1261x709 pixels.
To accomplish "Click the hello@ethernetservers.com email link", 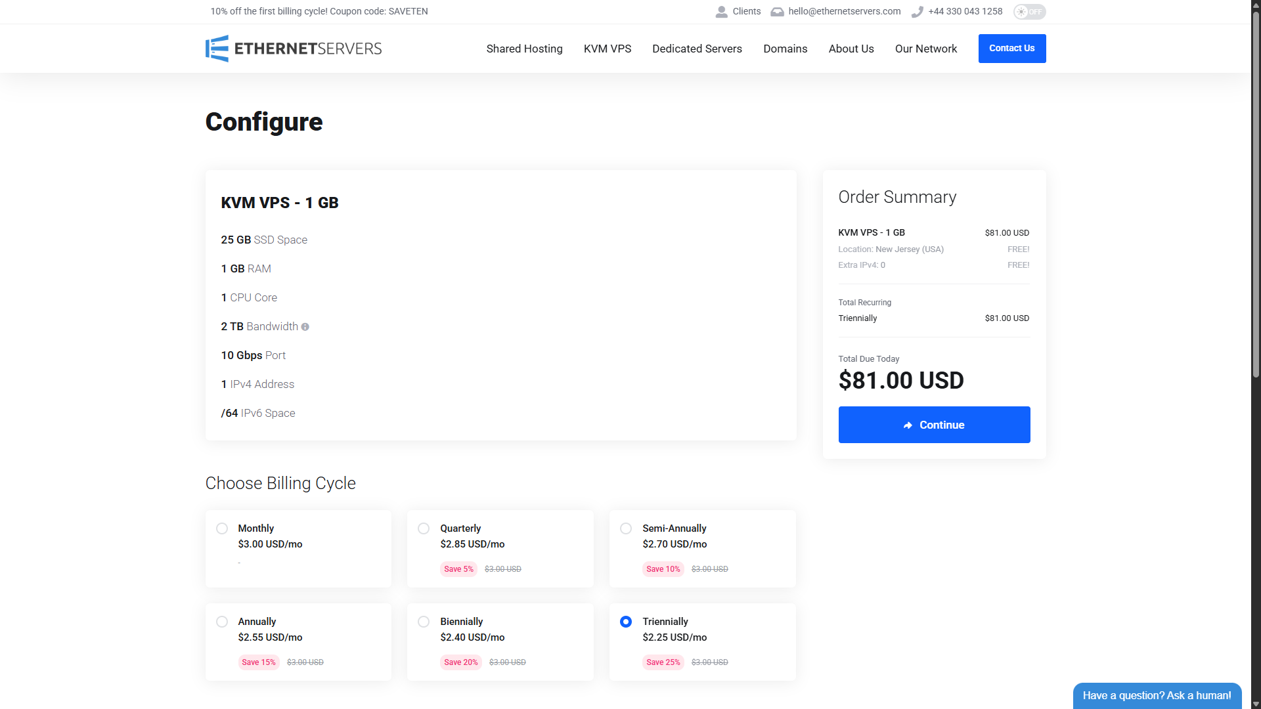I will 845,11.
